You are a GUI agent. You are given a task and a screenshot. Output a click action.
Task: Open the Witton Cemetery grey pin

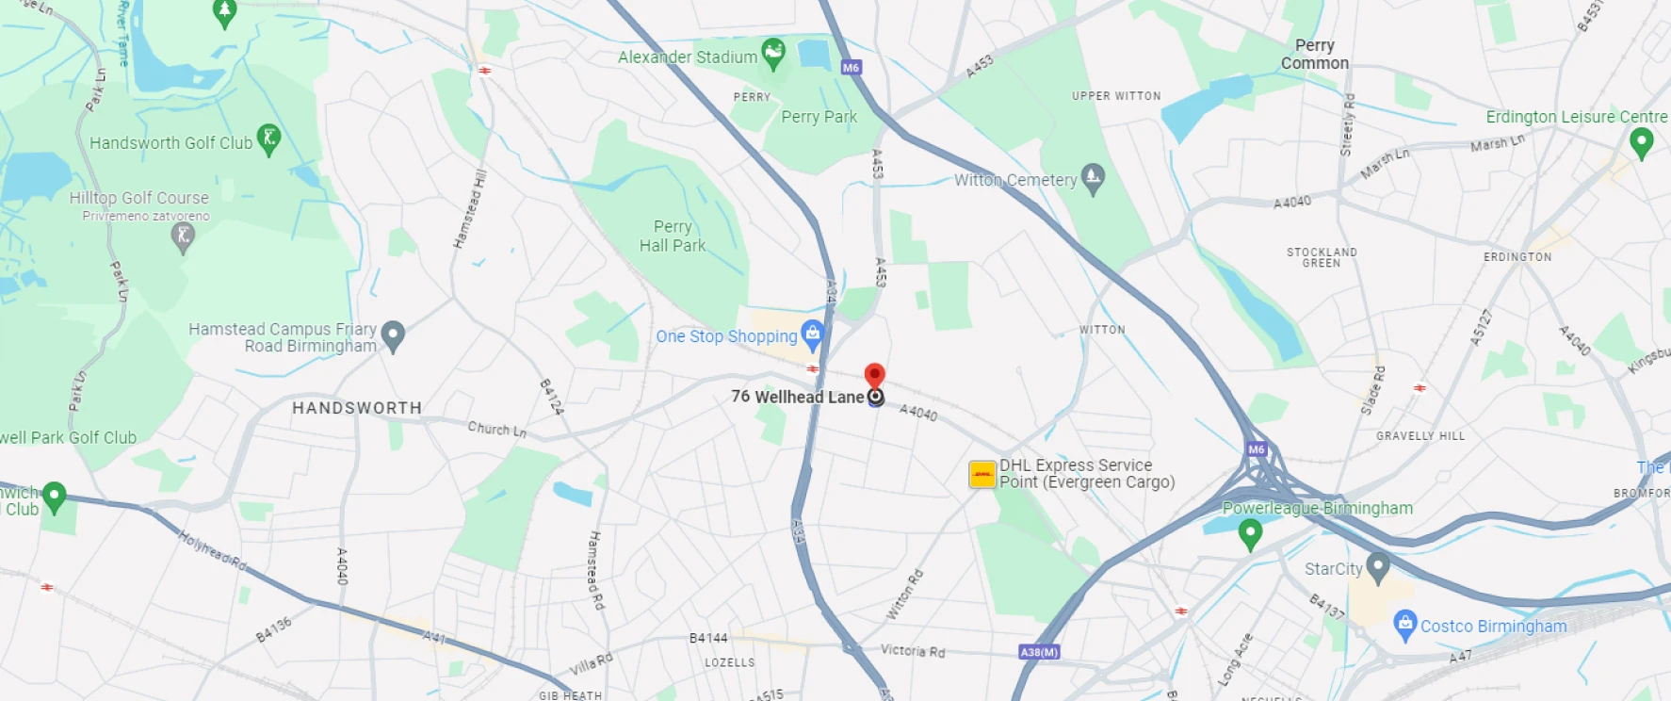(x=1093, y=178)
